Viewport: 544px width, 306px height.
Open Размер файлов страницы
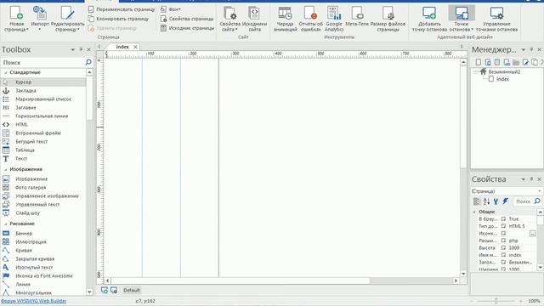click(388, 19)
